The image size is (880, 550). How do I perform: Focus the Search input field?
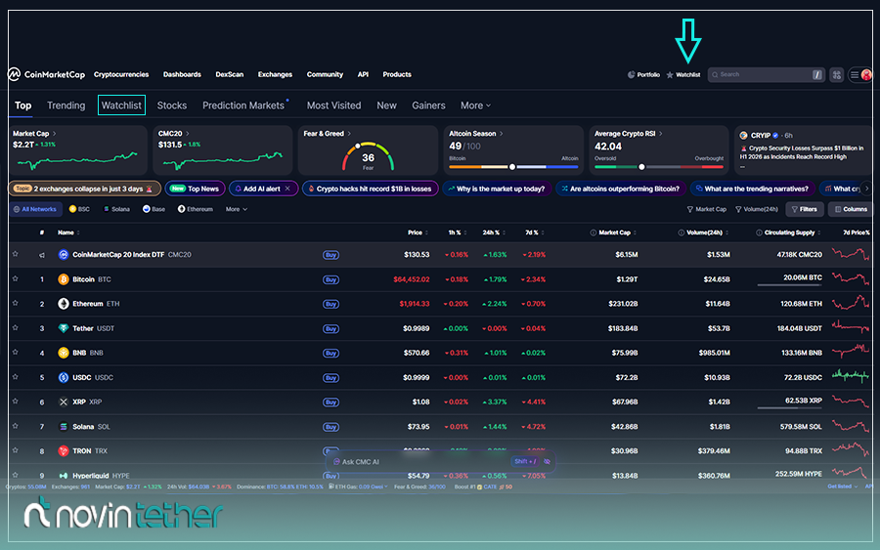coord(766,74)
